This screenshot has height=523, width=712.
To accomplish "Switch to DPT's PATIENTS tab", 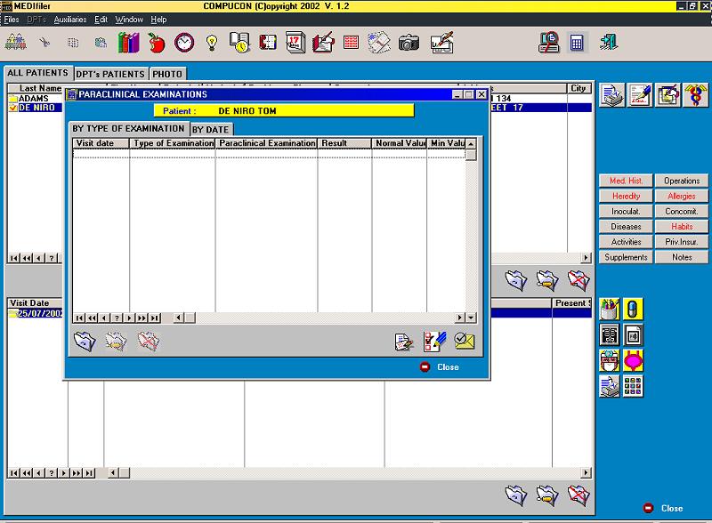I will point(110,74).
